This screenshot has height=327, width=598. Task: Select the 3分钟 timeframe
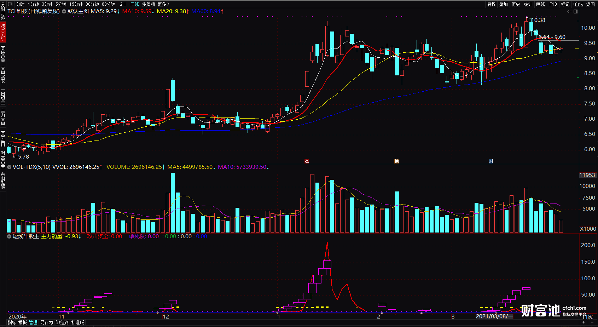pos(47,4)
